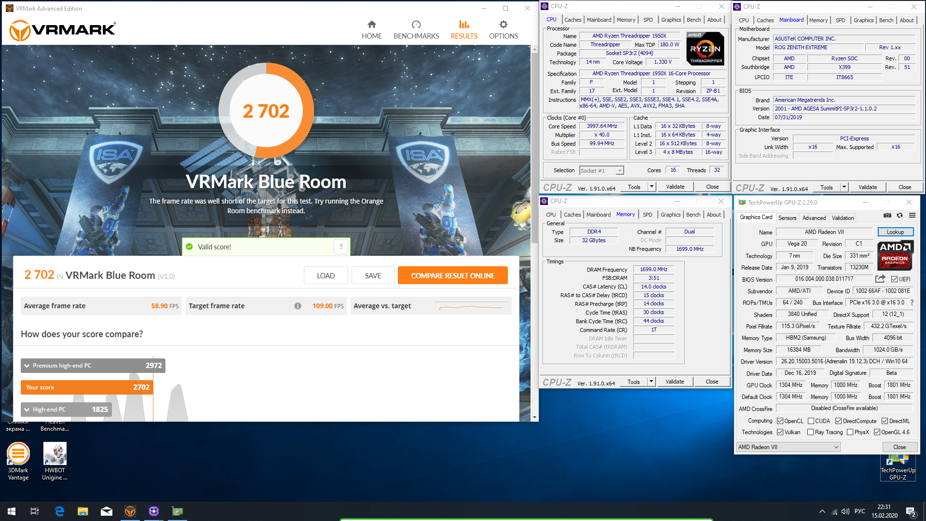Toggle the Ray Tracing checkbox
926x521 pixels.
tap(810, 432)
